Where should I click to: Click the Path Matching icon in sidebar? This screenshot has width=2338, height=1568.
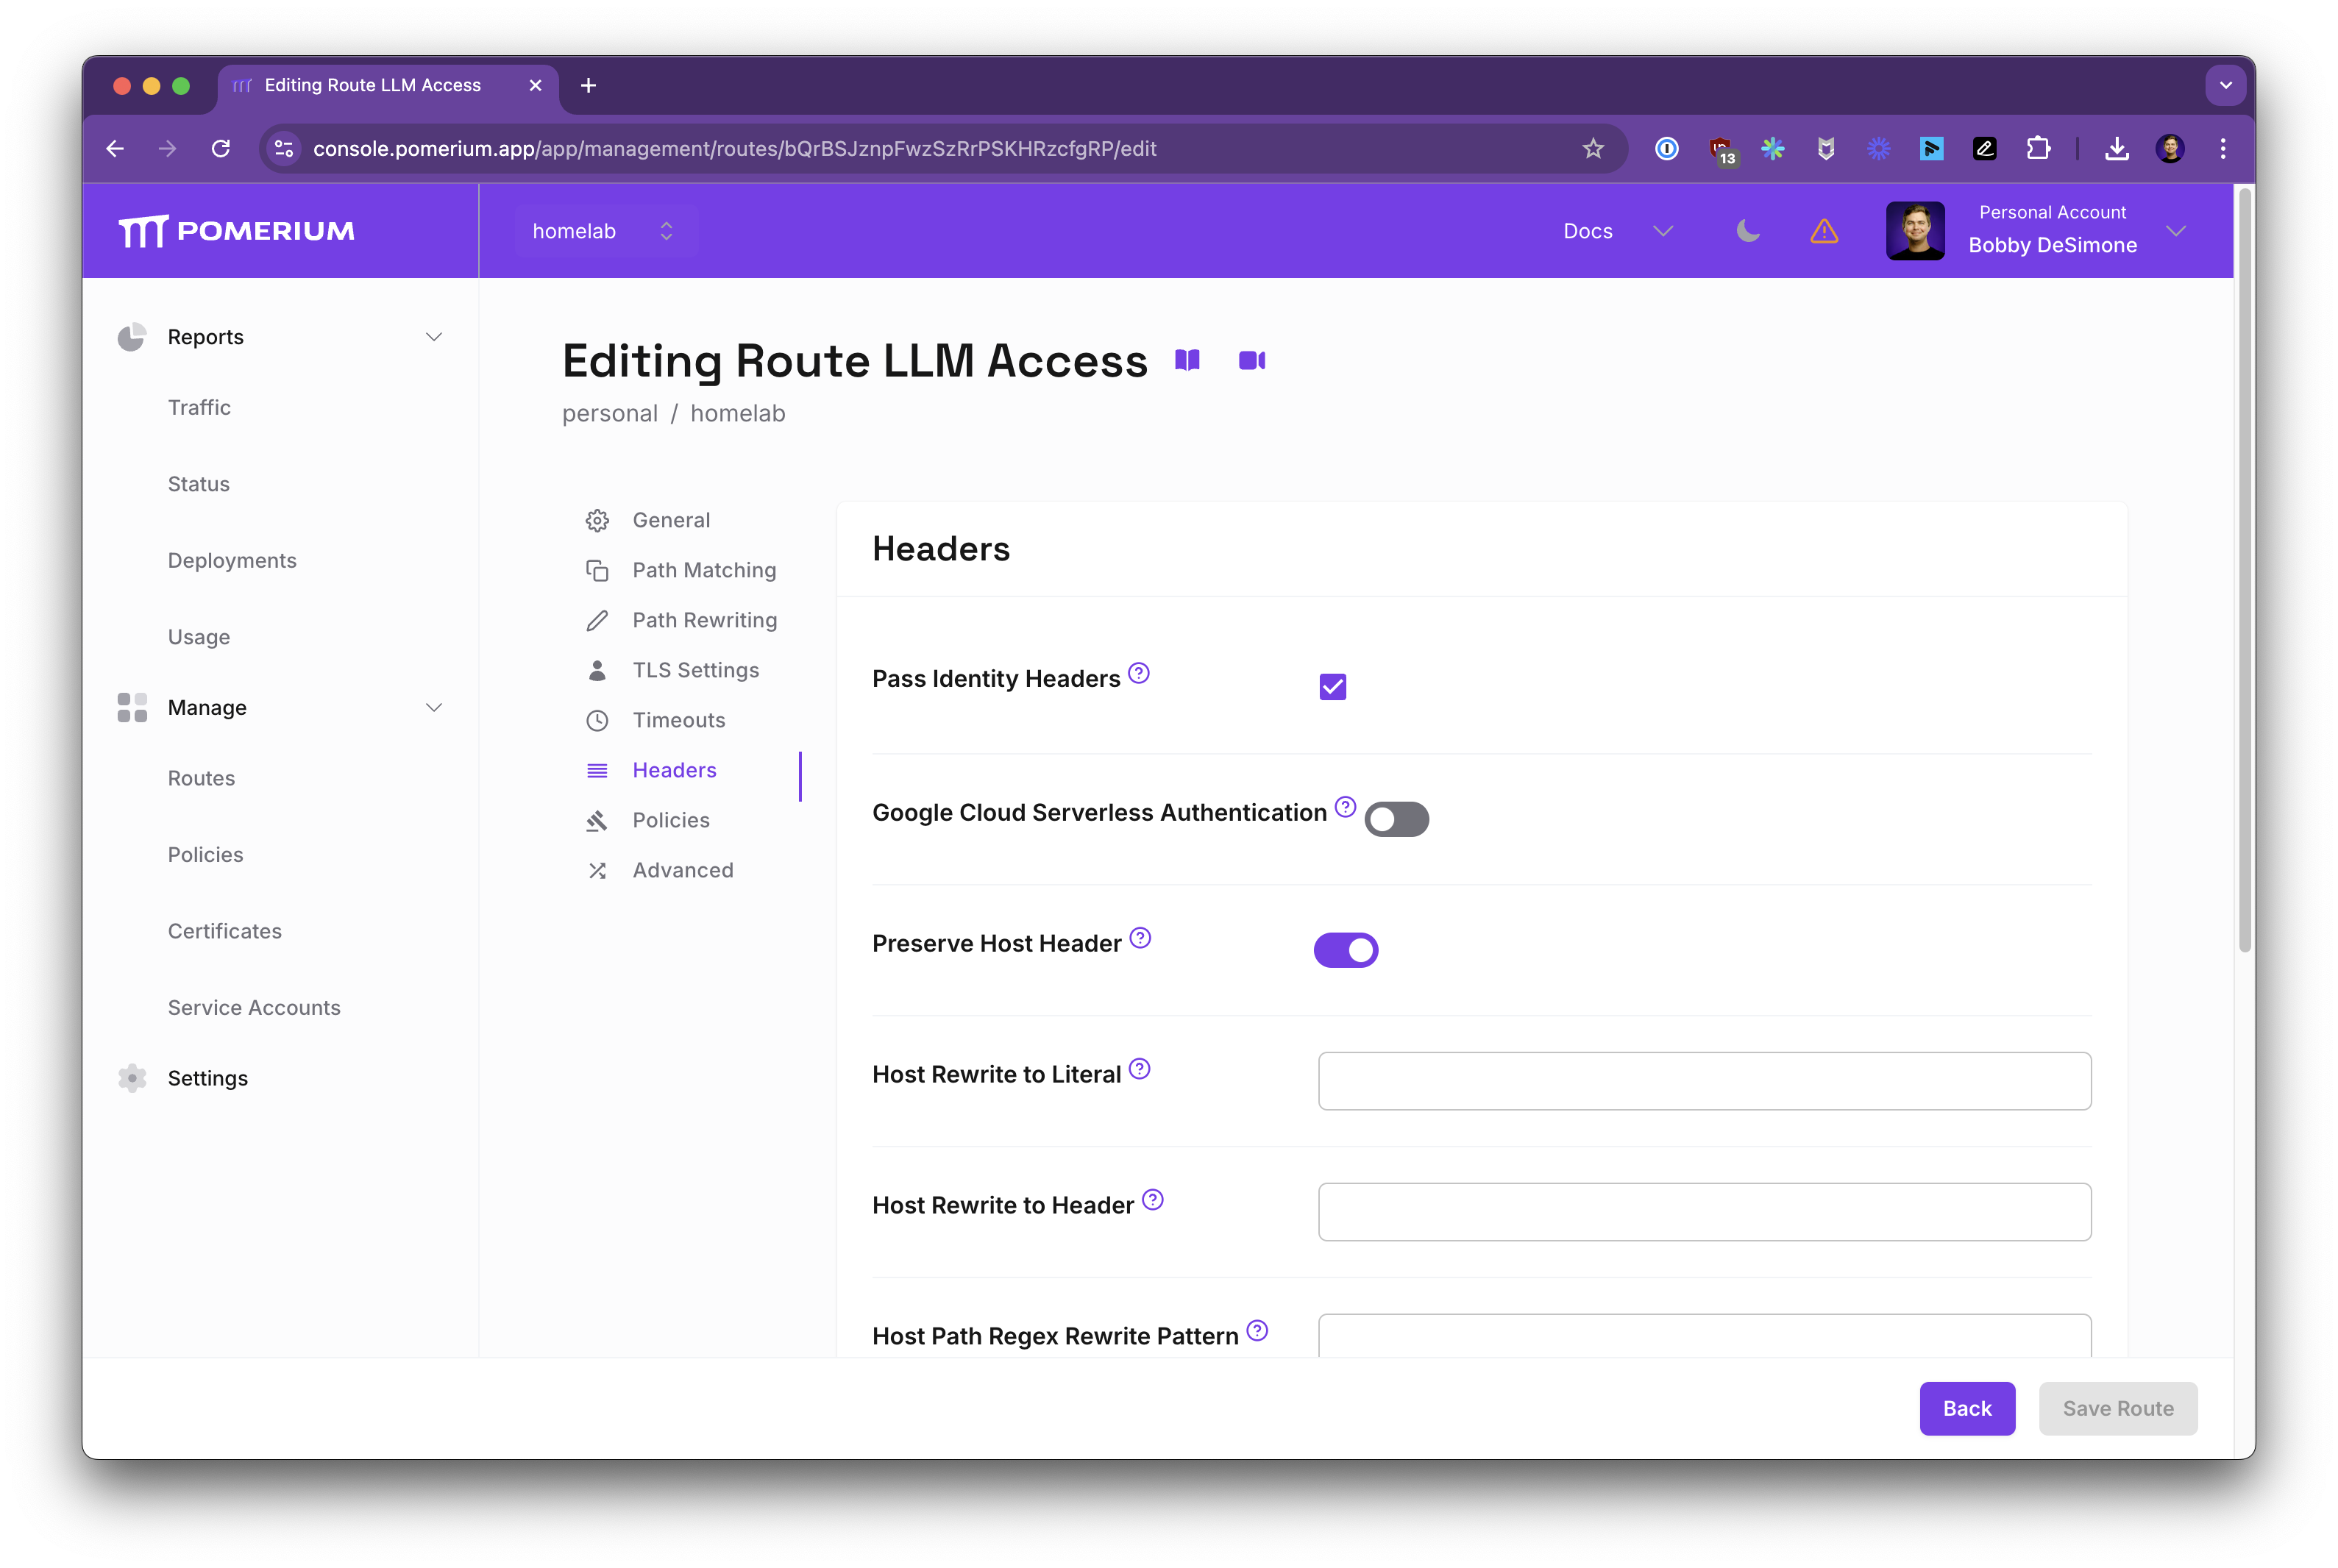[x=597, y=569]
